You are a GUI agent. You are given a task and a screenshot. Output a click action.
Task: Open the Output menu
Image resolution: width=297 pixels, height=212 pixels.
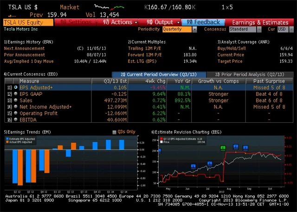[x=162, y=22]
